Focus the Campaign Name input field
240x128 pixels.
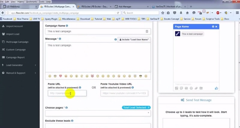(98, 31)
